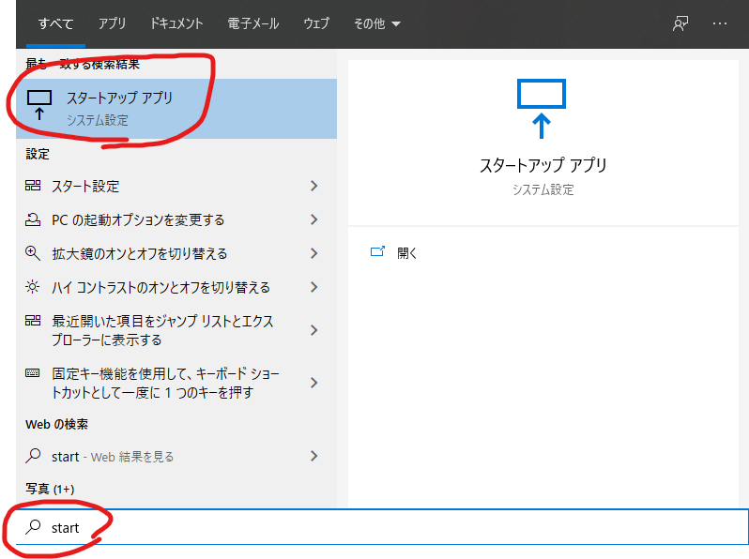The width and height of the screenshot is (749, 559).
Task: Open the three-dots options menu
Action: point(719,23)
